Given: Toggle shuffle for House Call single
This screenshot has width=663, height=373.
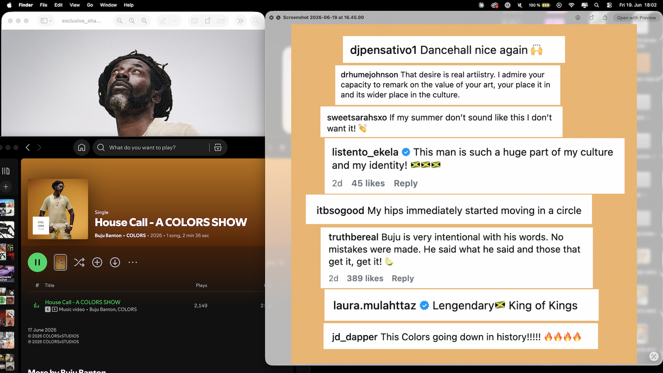Looking at the screenshot, I should pos(79,262).
